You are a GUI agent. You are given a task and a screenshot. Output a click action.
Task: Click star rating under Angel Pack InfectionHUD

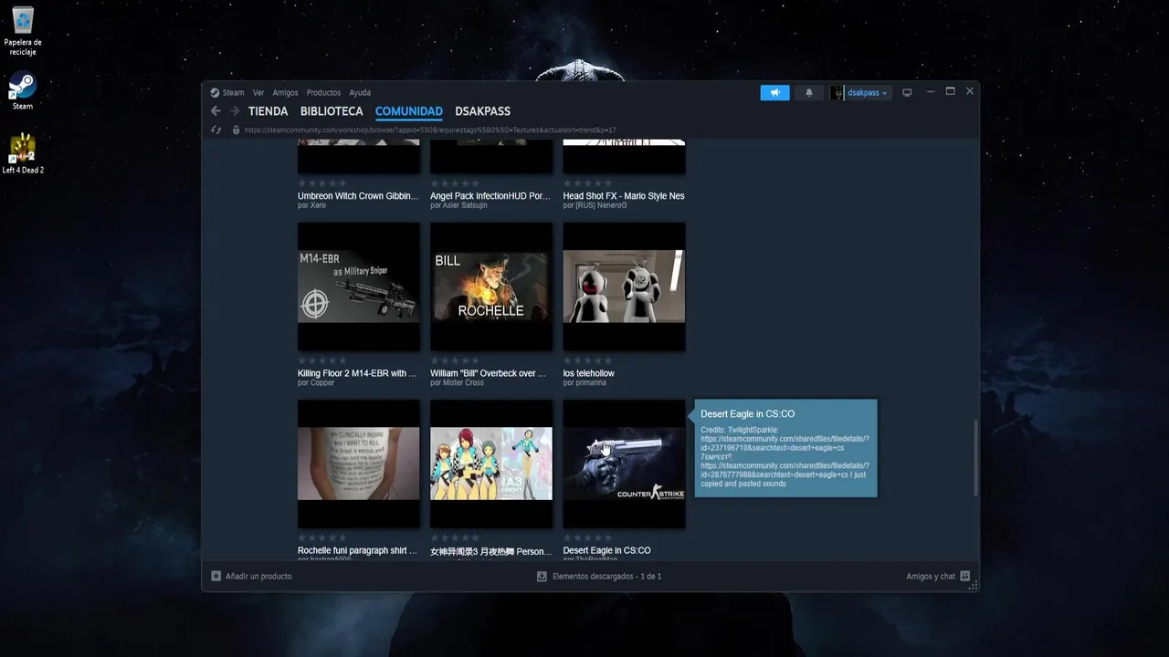pyautogui.click(x=455, y=183)
